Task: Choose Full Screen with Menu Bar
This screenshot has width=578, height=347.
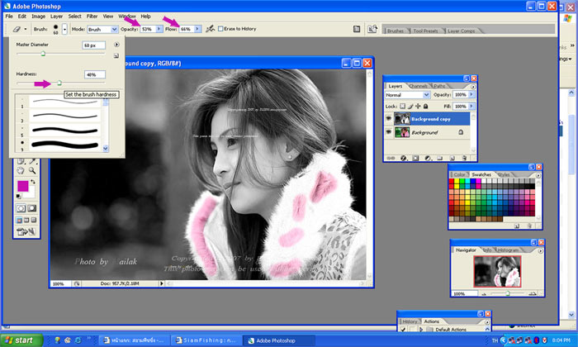Action: click(26, 220)
